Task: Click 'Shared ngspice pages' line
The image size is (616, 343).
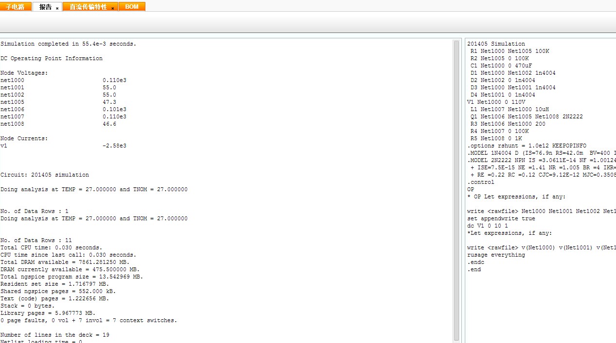Action: pos(58,291)
